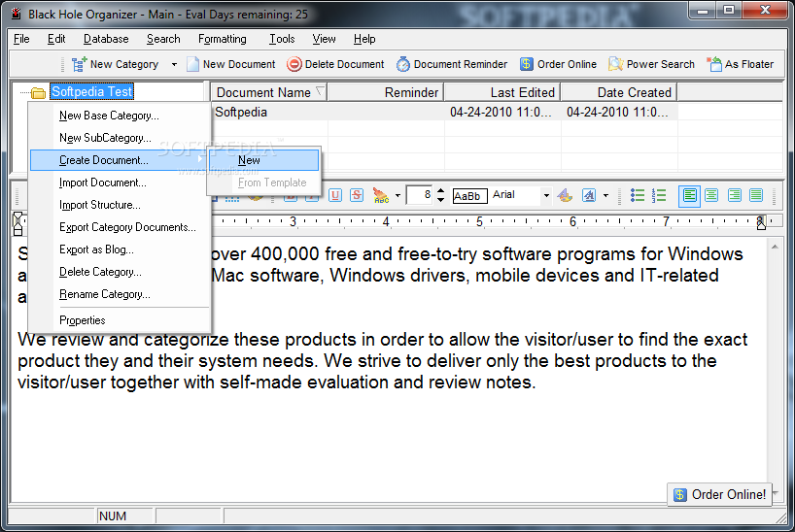Open the Database menu
The height and width of the screenshot is (532, 795).
106,39
